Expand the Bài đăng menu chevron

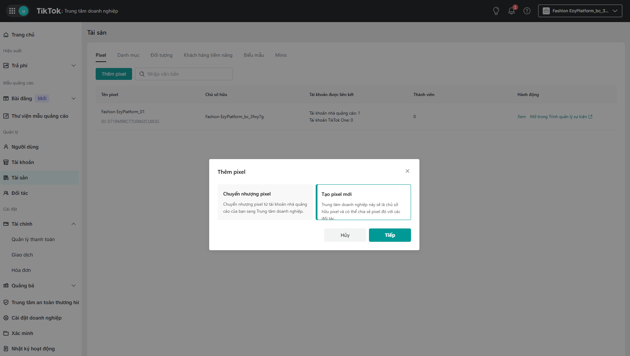tap(74, 98)
